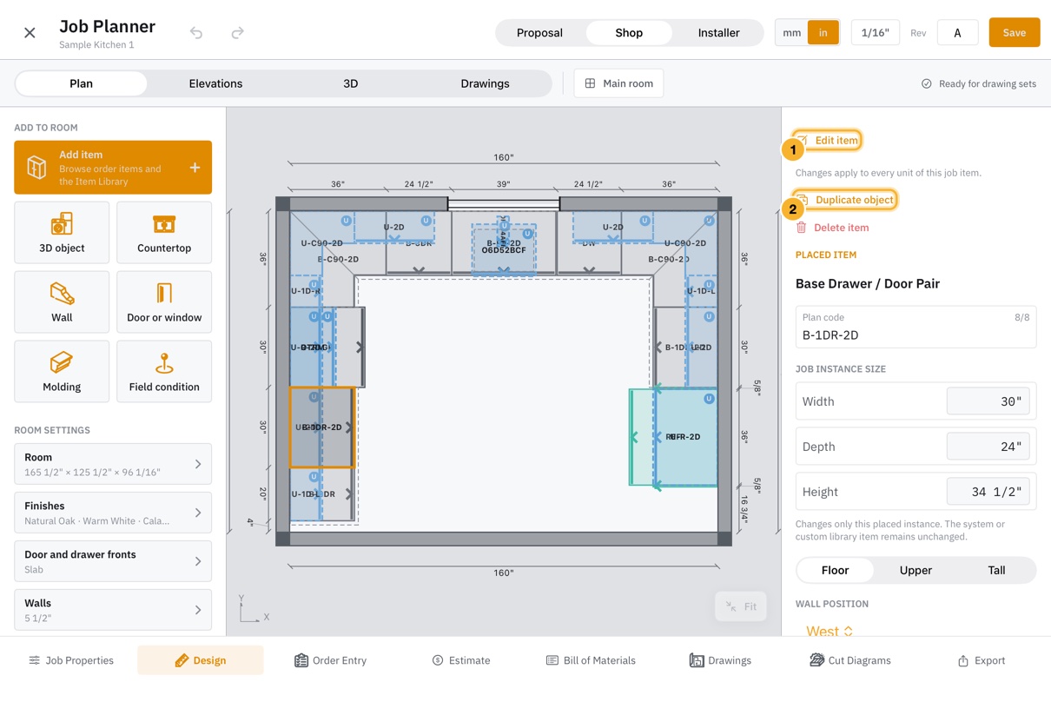Expand the Room settings row
Viewport: 1051px width, 702px height.
(113, 464)
